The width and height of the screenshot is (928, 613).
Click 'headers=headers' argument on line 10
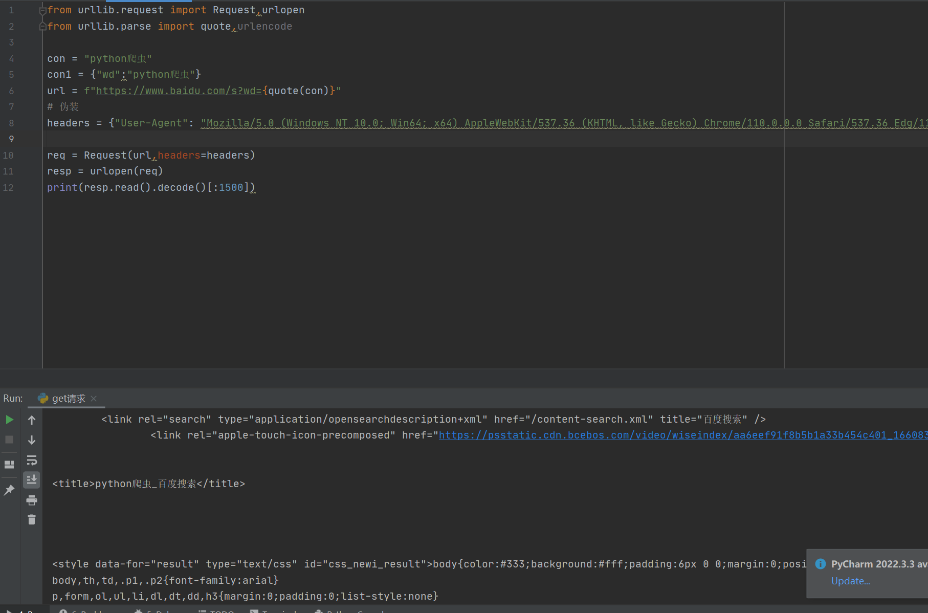[x=203, y=155]
